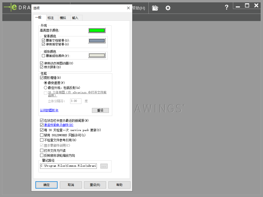263x197 pixels.
Task: Click the 戳记路径 path text field
Action: (x=68, y=166)
